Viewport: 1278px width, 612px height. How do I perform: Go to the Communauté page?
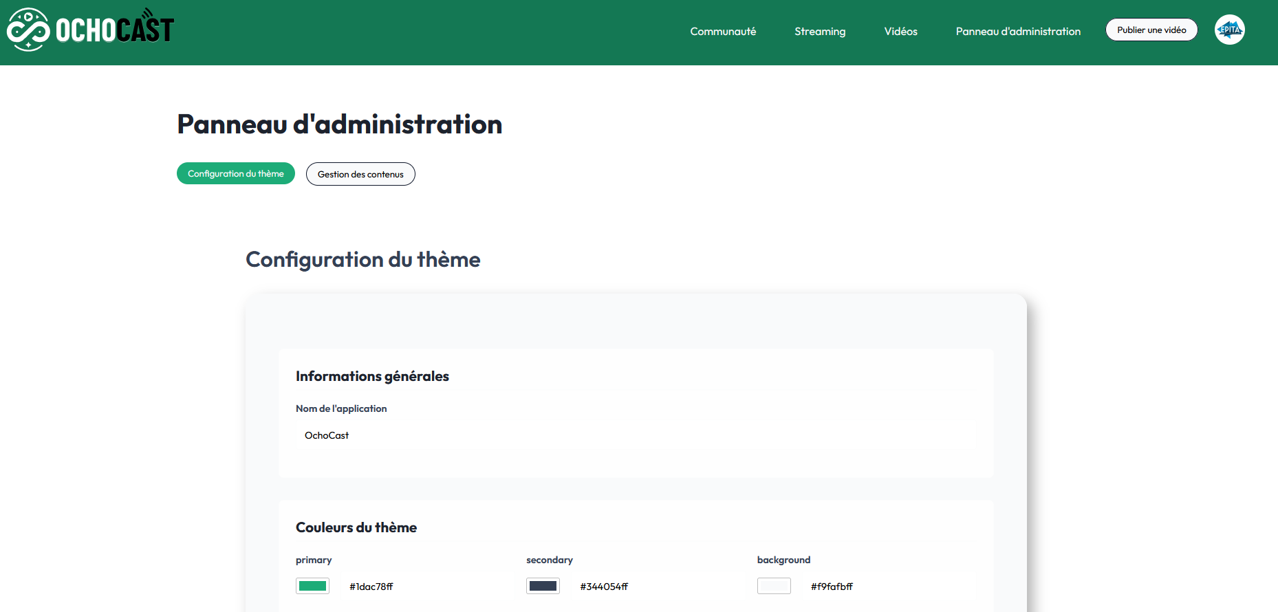722,32
